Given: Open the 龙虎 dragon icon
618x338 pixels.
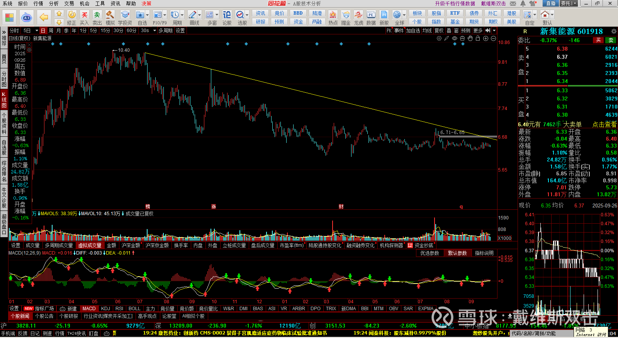Looking at the screenshot, I should click(x=358, y=15).
